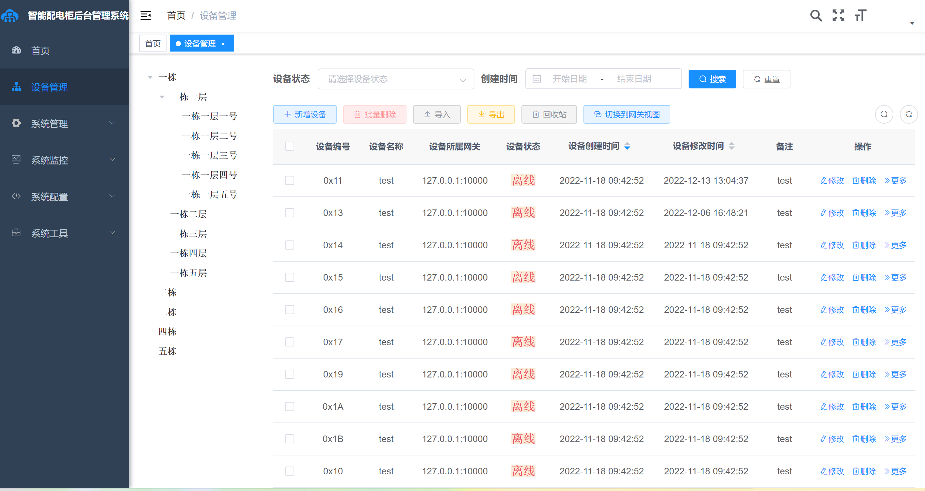Screen dimensions: 925x491
Task: Edit device 0x19 via 修改
Action: [x=832, y=374]
